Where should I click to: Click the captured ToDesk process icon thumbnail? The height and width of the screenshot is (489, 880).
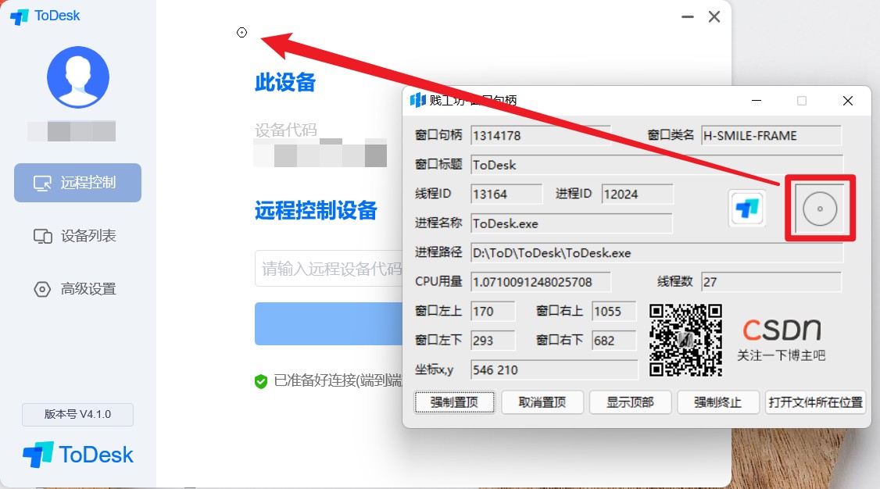pyautogui.click(x=747, y=209)
